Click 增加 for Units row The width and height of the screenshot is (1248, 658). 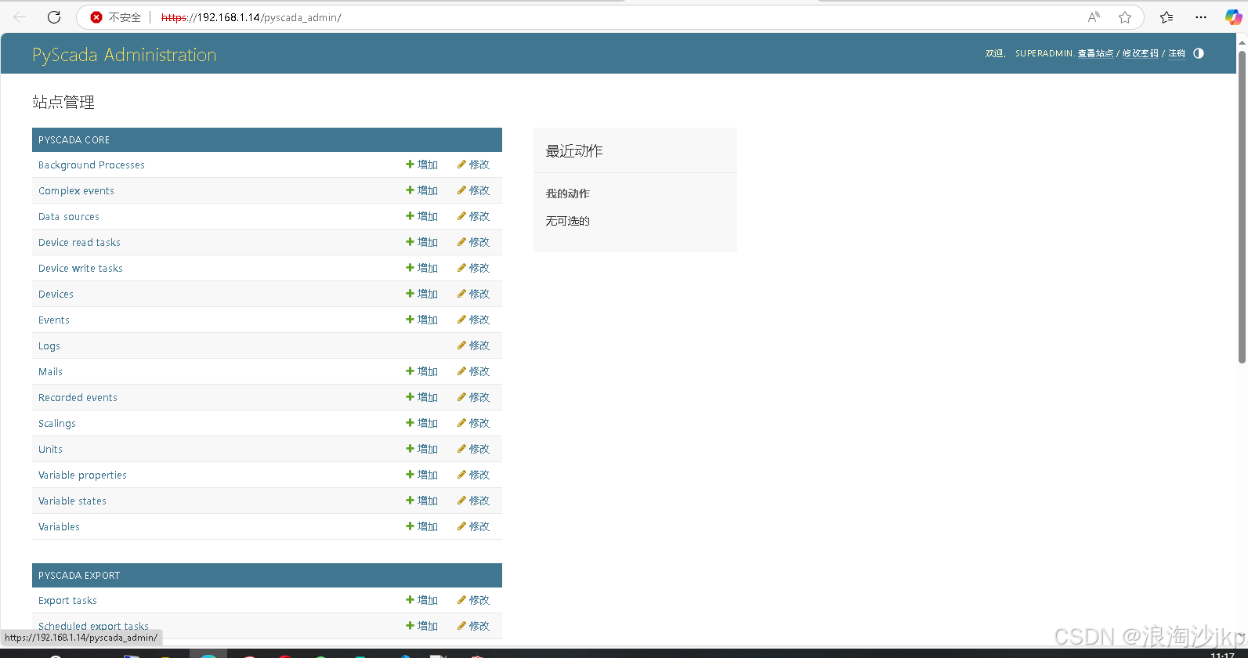(421, 449)
